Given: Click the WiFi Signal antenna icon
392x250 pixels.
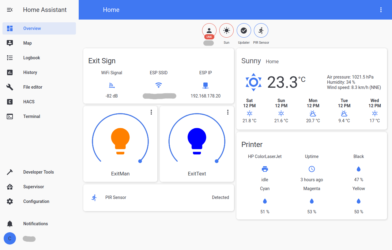Looking at the screenshot, I should pyautogui.click(x=111, y=85).
